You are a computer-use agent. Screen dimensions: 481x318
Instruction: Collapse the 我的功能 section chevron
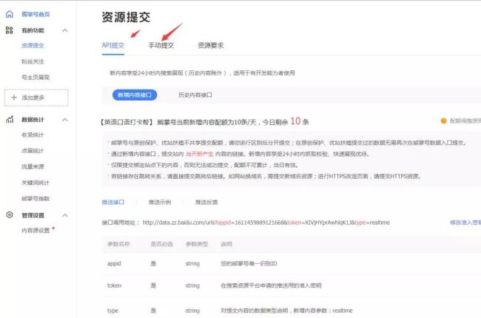pyautogui.click(x=65, y=30)
